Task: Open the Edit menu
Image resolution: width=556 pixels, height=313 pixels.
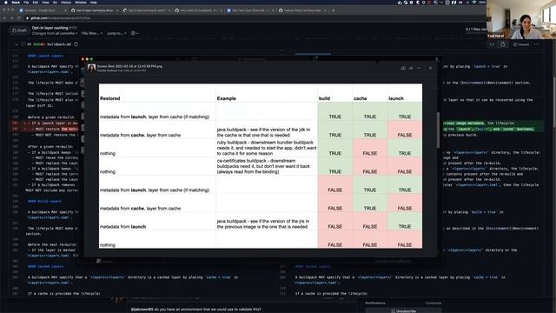Action: (x=36, y=2)
